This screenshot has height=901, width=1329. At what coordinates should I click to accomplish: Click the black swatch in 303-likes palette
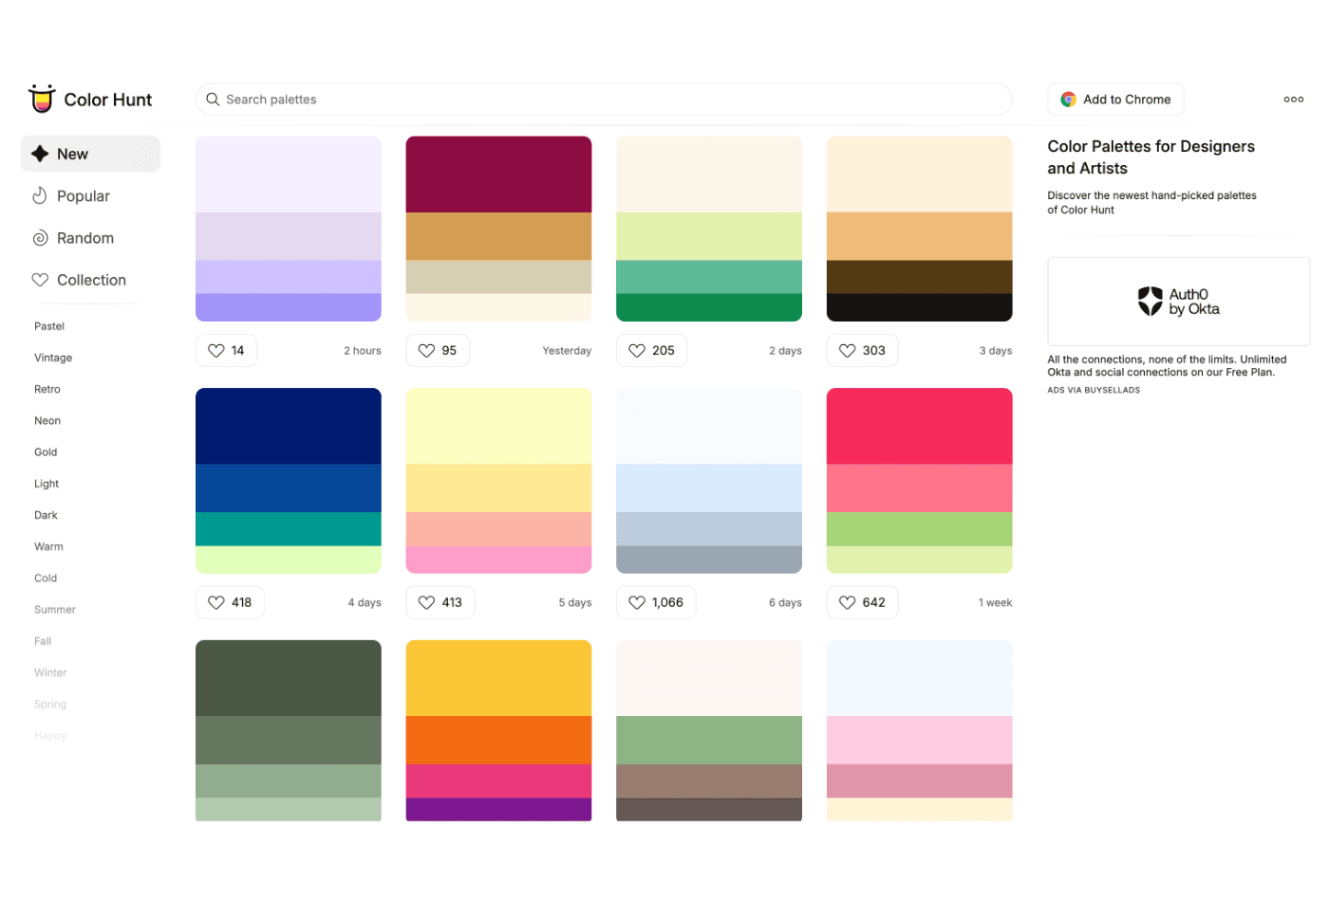tap(919, 307)
